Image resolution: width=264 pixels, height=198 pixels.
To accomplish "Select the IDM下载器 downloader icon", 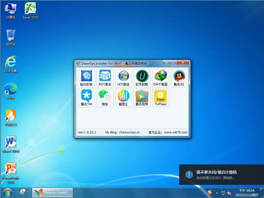I will (x=160, y=78).
